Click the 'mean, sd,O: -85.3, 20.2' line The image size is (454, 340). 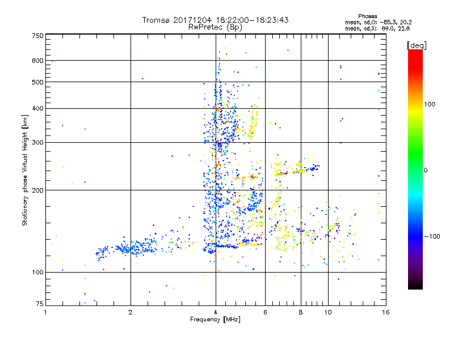pyautogui.click(x=378, y=23)
